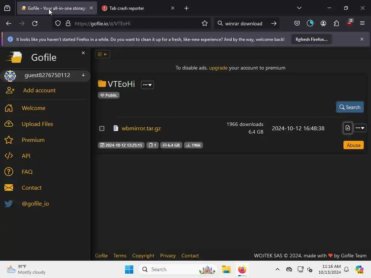371x278 pixels.
Task: Click the Privacy footer link
Action: pos(168,256)
